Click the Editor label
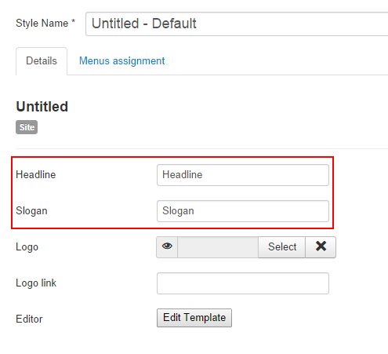The image size is (388, 354). coord(29,319)
